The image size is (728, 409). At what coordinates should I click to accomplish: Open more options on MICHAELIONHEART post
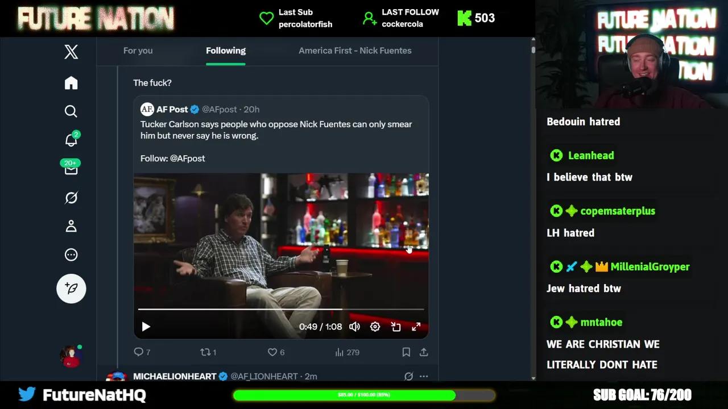424,376
